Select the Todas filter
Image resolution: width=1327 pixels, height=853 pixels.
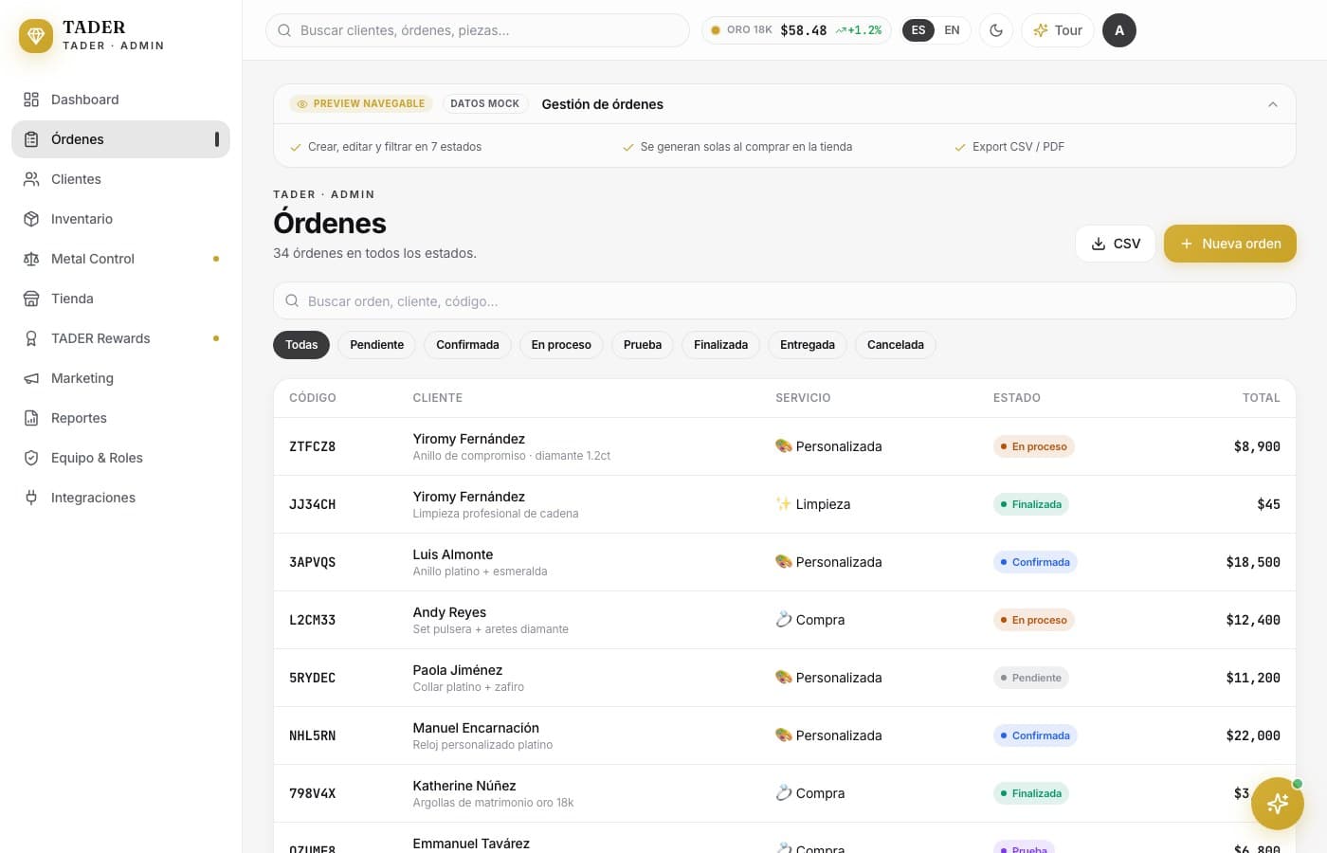click(x=301, y=345)
